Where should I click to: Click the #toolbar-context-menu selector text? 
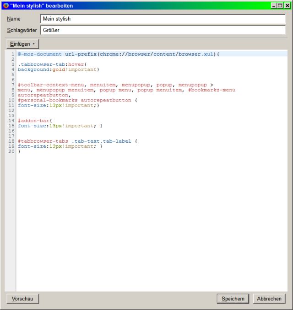tap(50, 85)
